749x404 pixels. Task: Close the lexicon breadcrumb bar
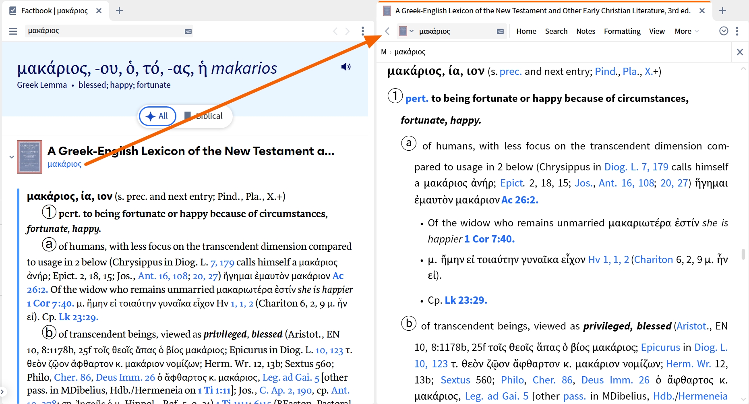(x=740, y=52)
